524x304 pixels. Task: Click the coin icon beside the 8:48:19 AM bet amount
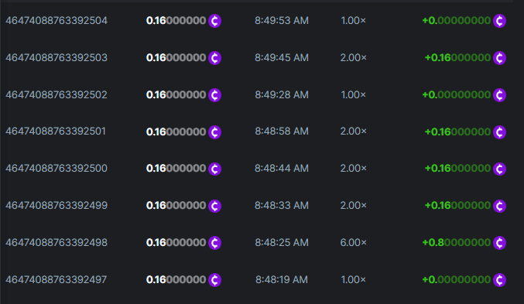(x=214, y=279)
